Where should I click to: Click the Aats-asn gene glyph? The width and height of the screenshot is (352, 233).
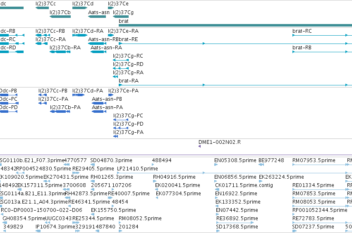tap(97, 17)
